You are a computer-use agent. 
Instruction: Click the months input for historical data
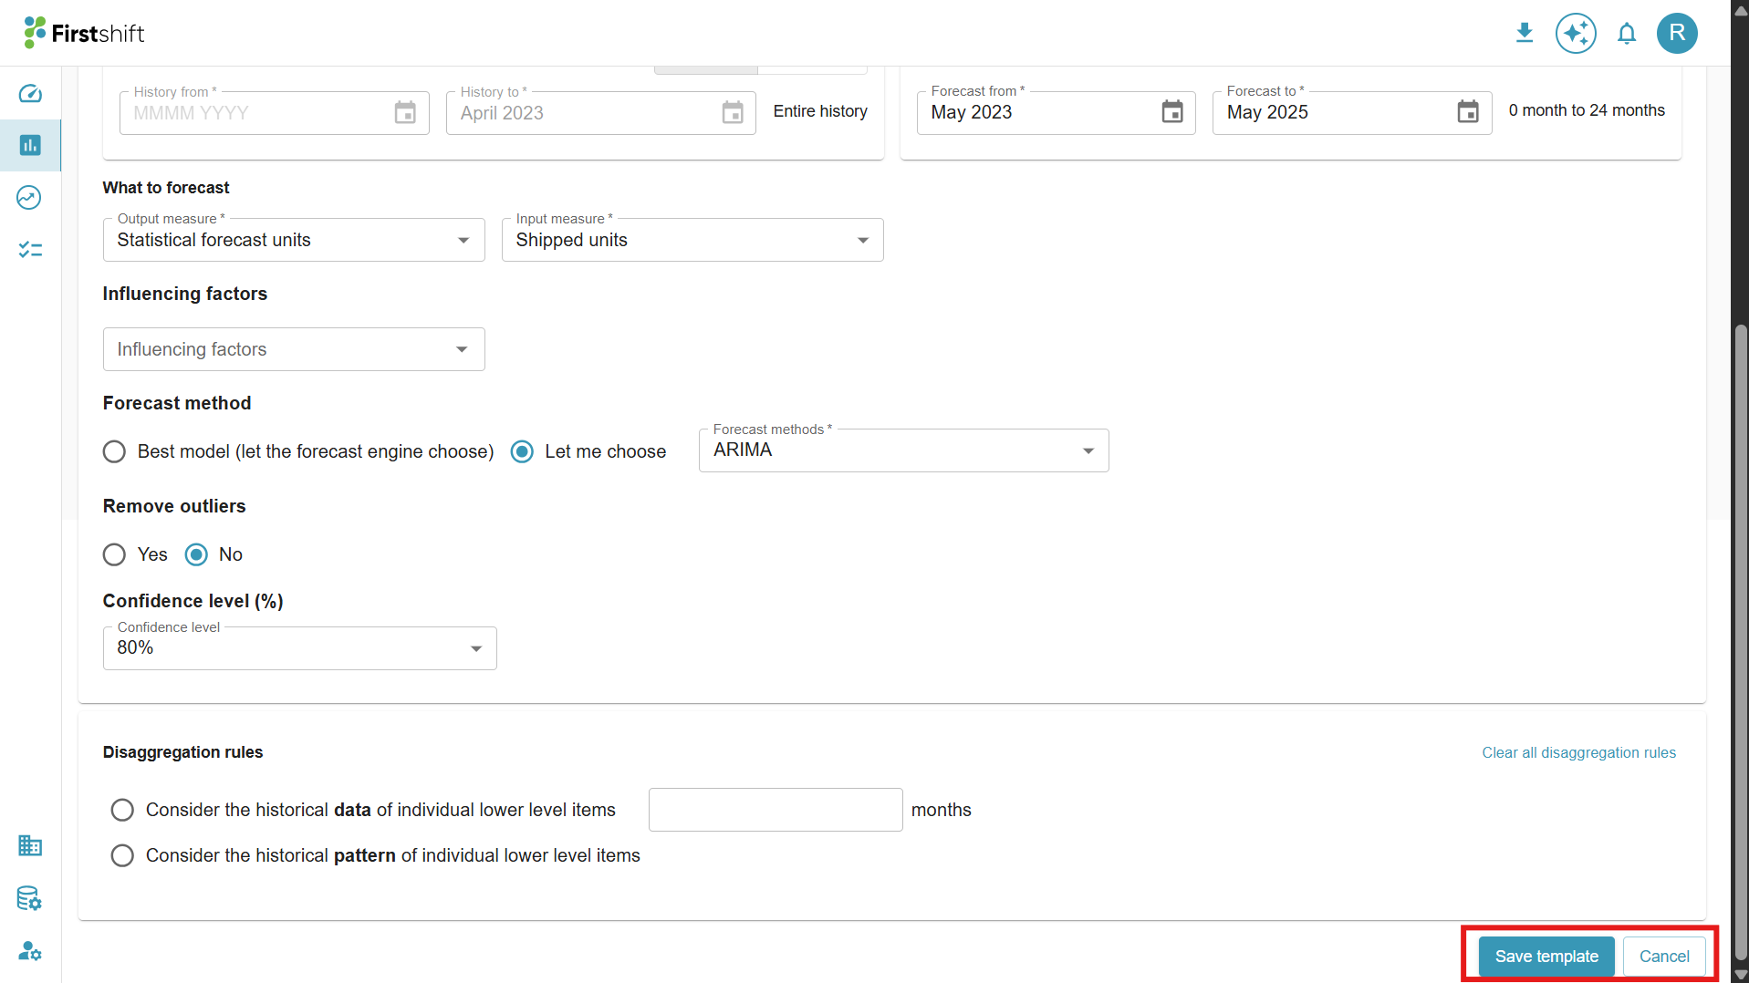click(776, 810)
